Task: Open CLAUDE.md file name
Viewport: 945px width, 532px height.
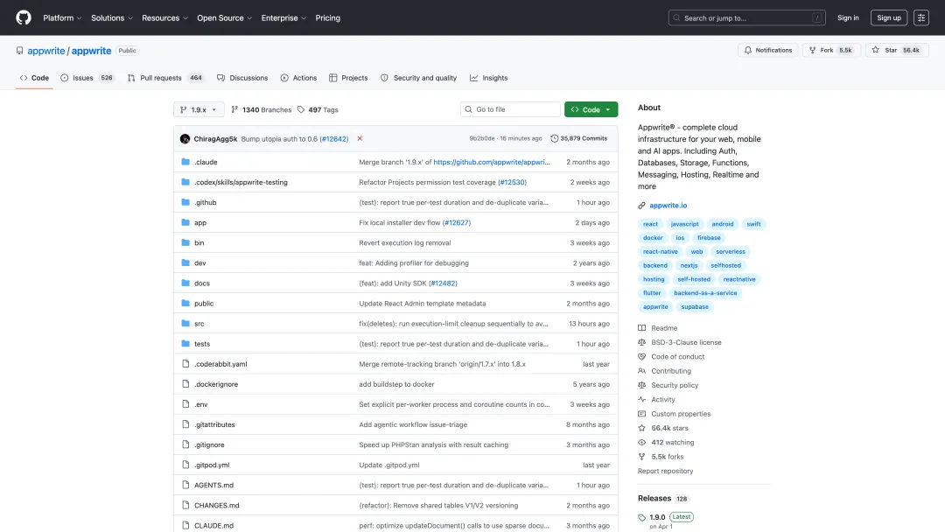Action: [x=214, y=525]
